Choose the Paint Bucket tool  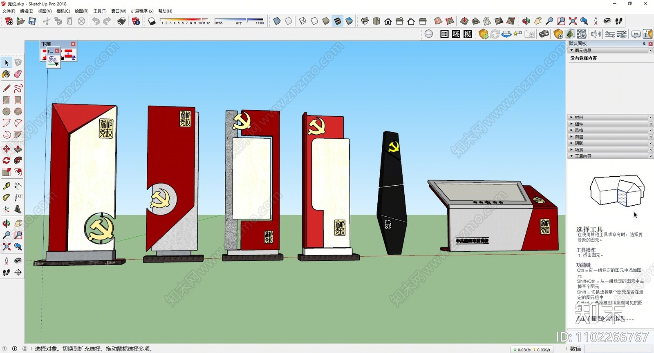[x=7, y=74]
